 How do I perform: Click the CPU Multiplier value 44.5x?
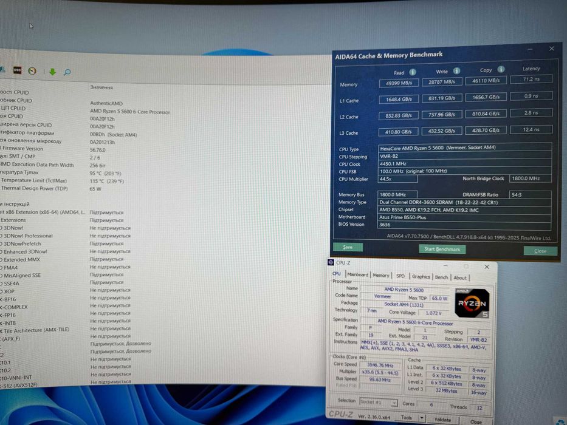[397, 178]
